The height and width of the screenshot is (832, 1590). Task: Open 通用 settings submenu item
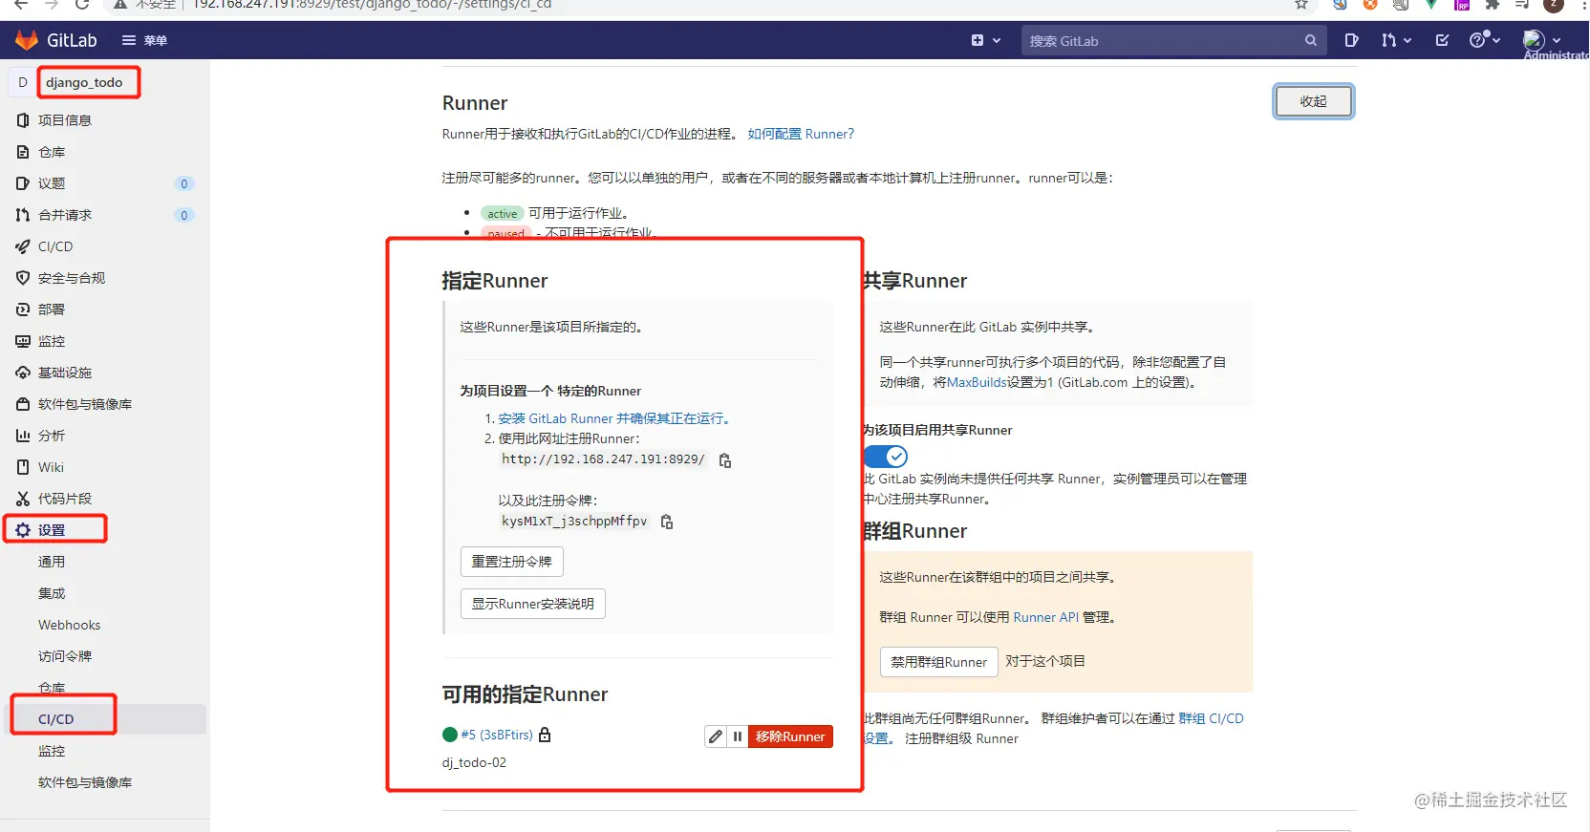pyautogui.click(x=52, y=562)
